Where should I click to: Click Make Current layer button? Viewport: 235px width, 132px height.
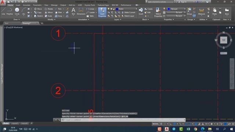[129, 12]
